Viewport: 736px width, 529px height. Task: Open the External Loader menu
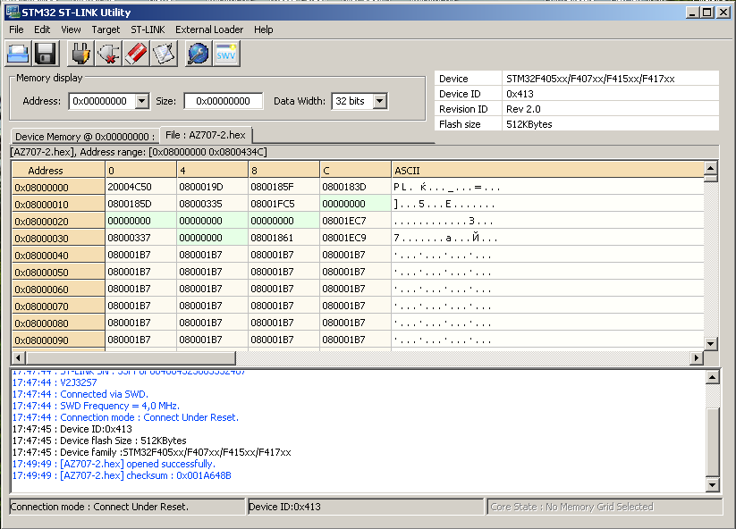tap(209, 29)
